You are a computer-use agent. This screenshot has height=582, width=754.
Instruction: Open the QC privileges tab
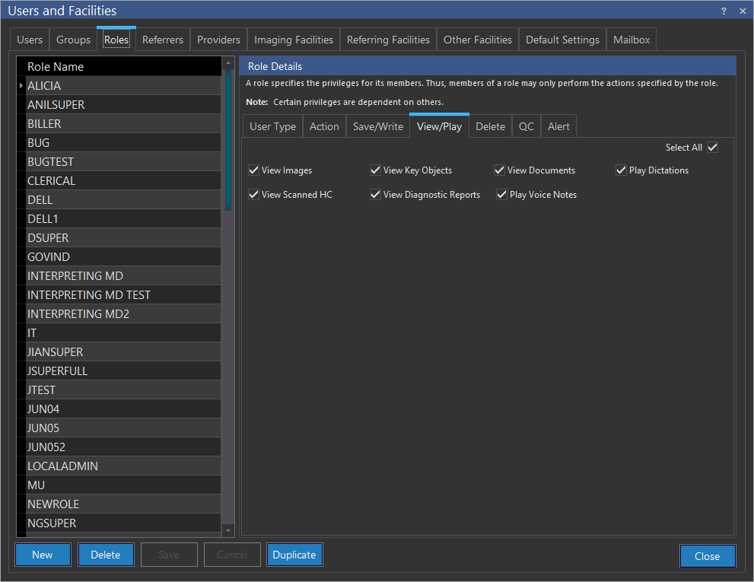tap(527, 126)
